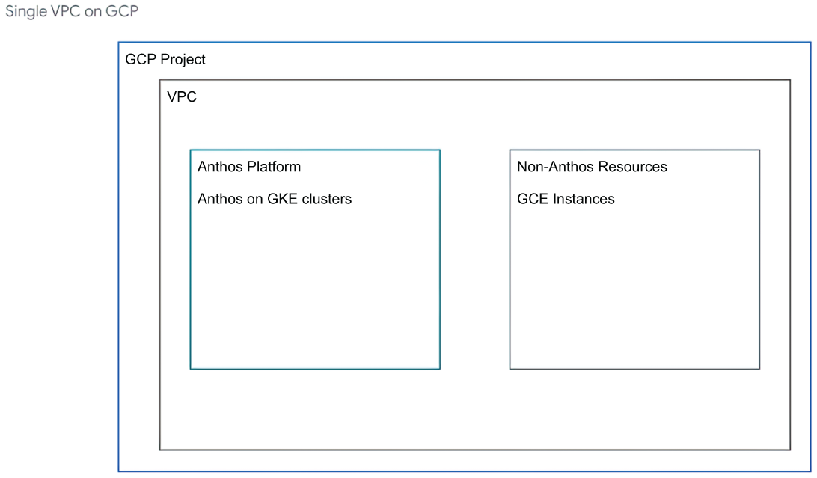The height and width of the screenshot is (478, 817).
Task: Click the 'GCE Instances' text
Action: (566, 199)
